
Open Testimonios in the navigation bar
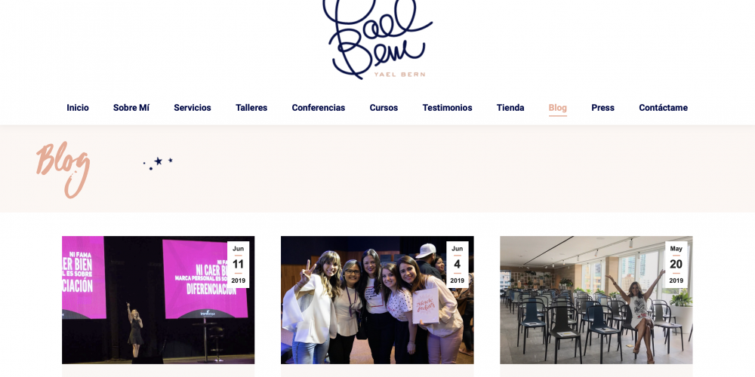click(x=447, y=108)
